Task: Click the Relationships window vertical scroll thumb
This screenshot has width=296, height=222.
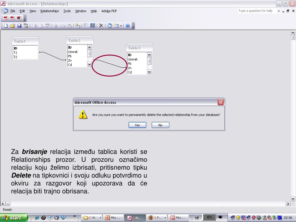Action: [x=293, y=37]
